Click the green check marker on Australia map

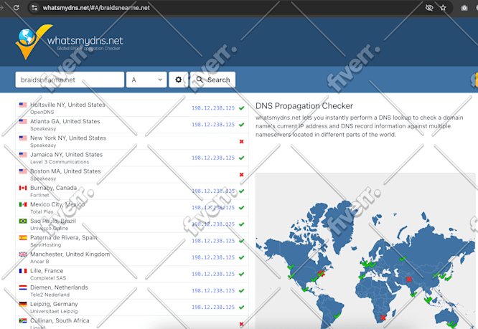point(451,324)
